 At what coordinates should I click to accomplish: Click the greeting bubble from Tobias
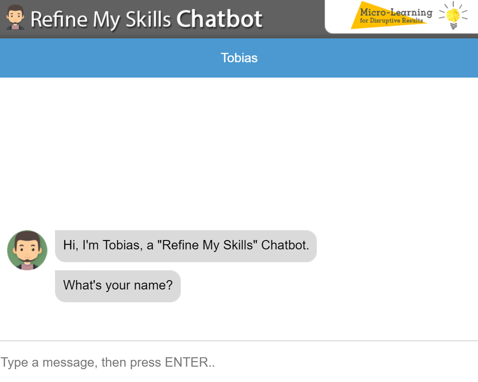pos(185,246)
